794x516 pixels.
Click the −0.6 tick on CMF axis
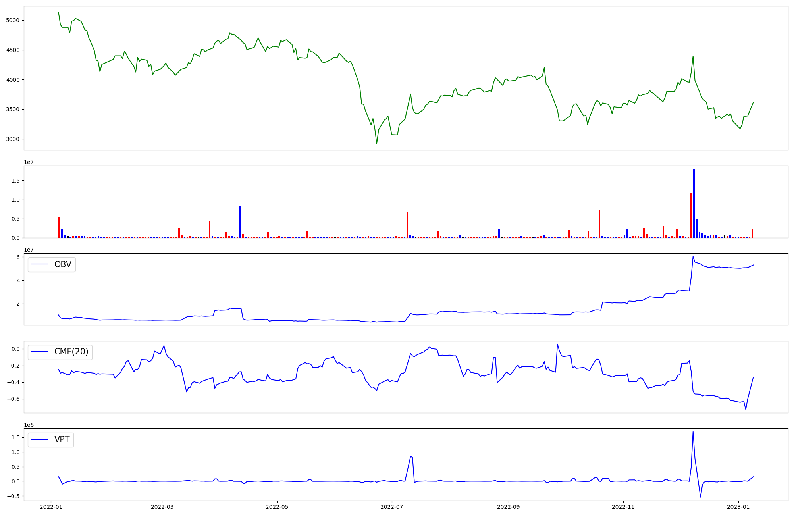coord(13,399)
